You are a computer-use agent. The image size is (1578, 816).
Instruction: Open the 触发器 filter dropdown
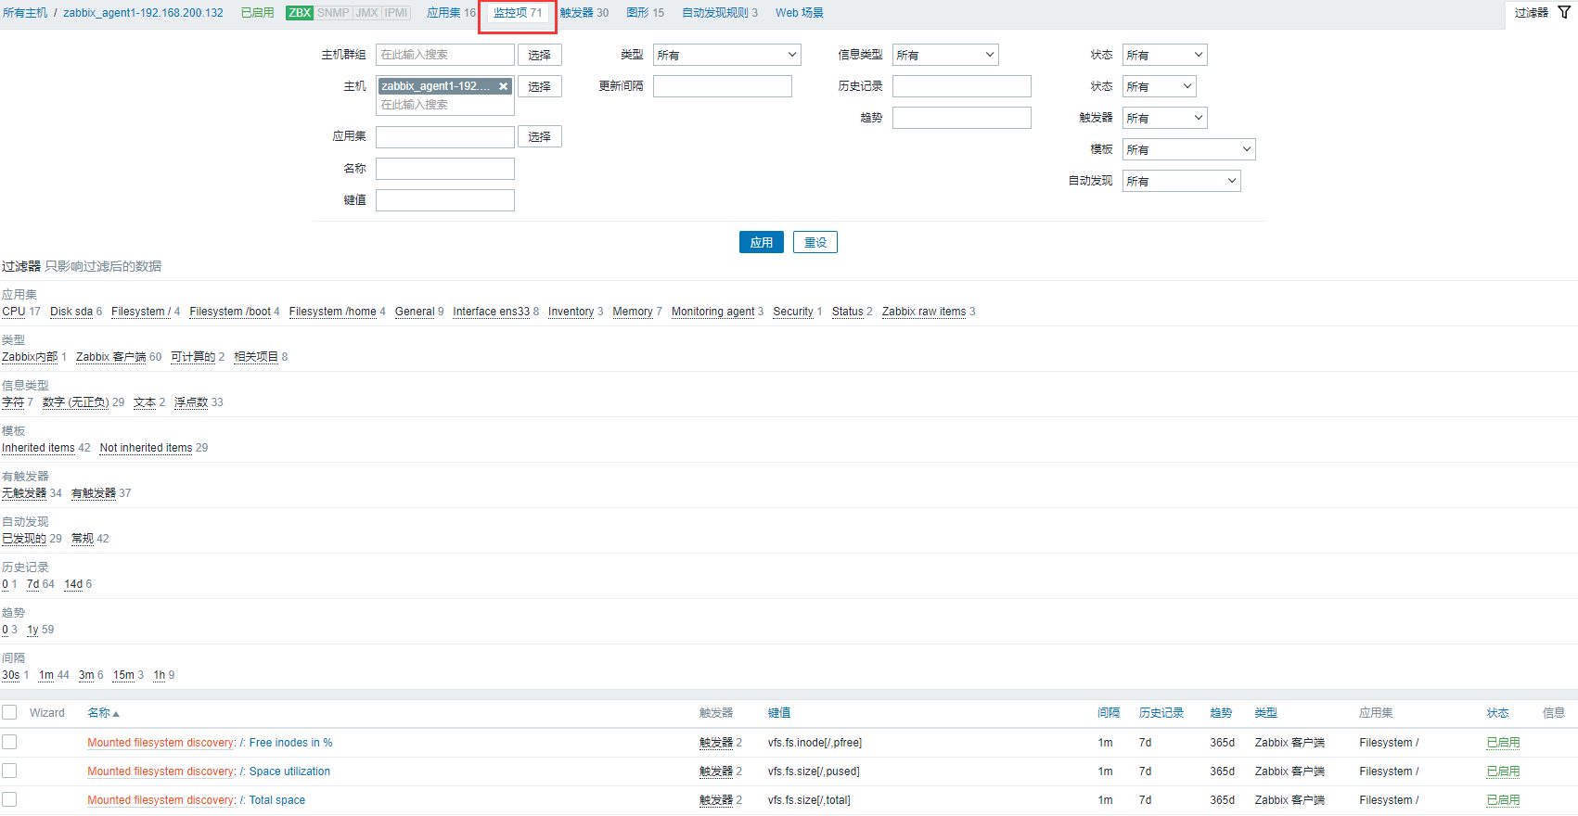1164,118
